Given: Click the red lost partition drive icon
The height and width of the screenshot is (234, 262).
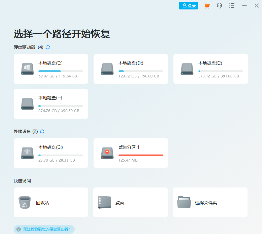Looking at the screenshot, I should point(107,153).
